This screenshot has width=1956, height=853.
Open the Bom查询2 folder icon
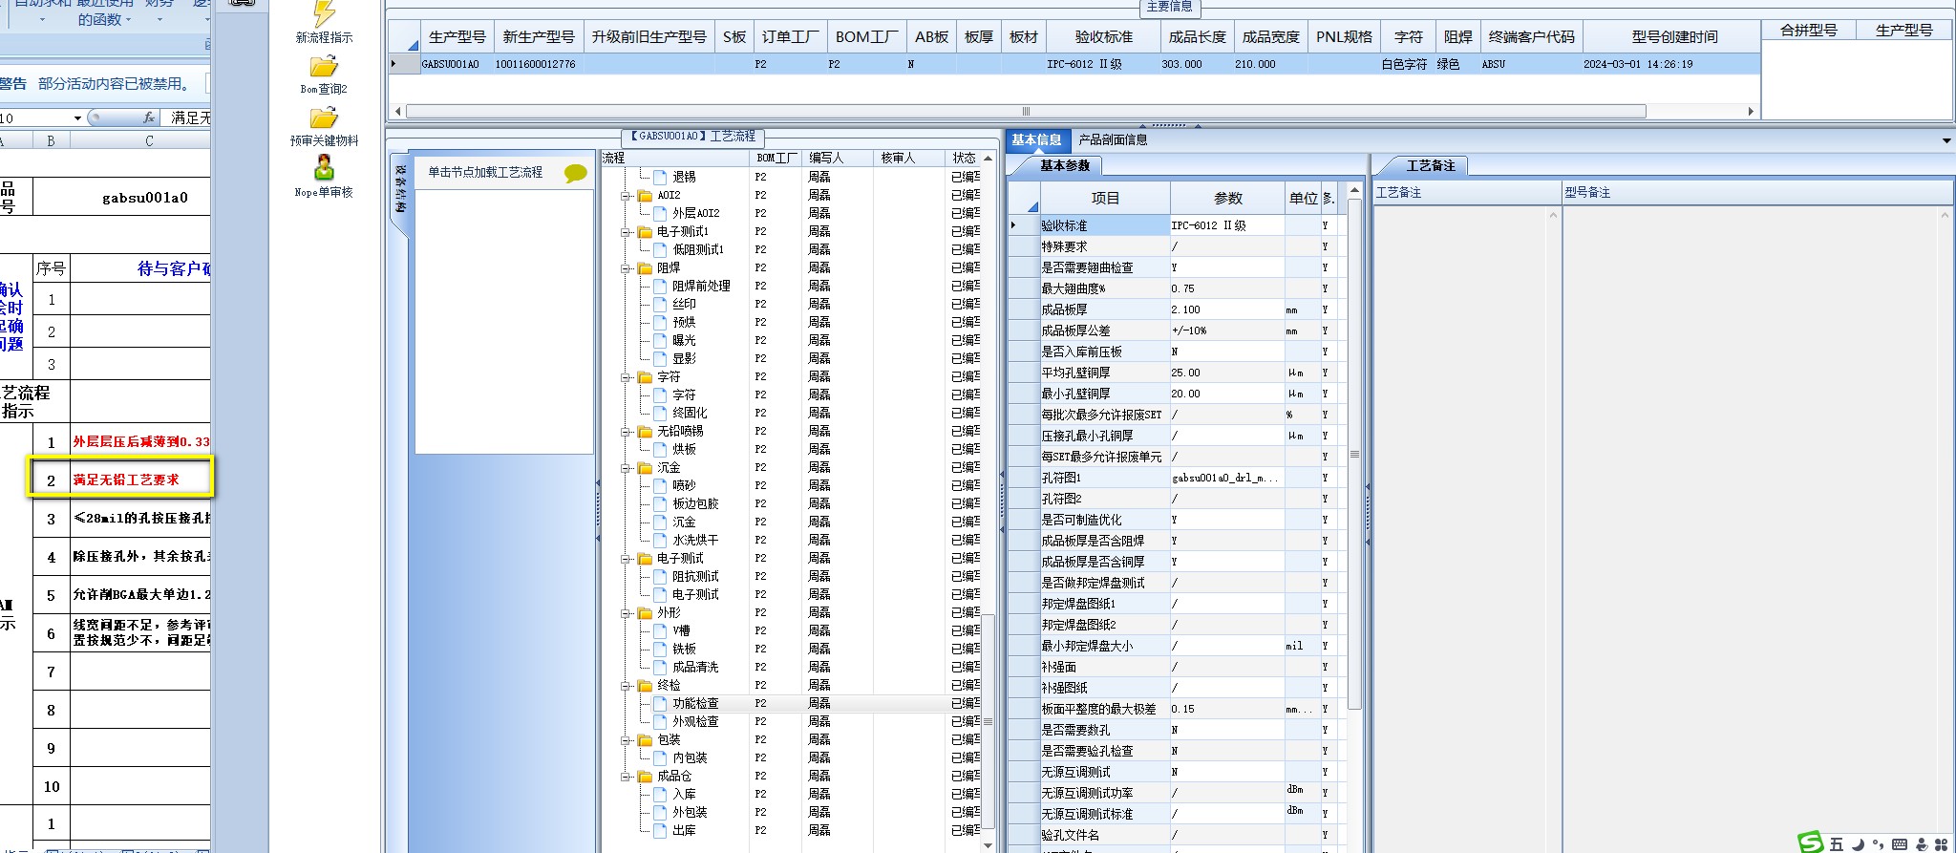tap(324, 66)
